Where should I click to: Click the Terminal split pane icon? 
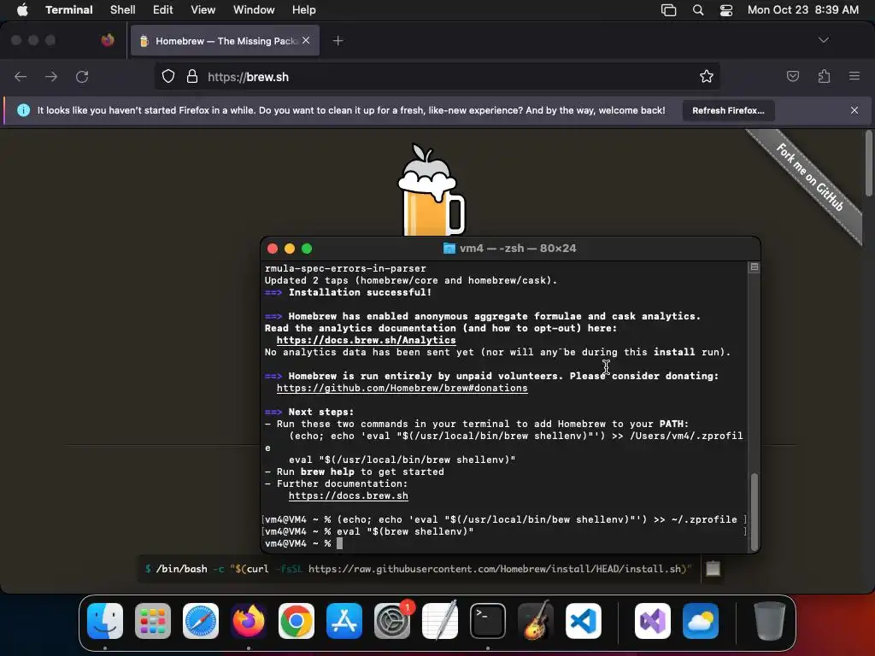[754, 267]
